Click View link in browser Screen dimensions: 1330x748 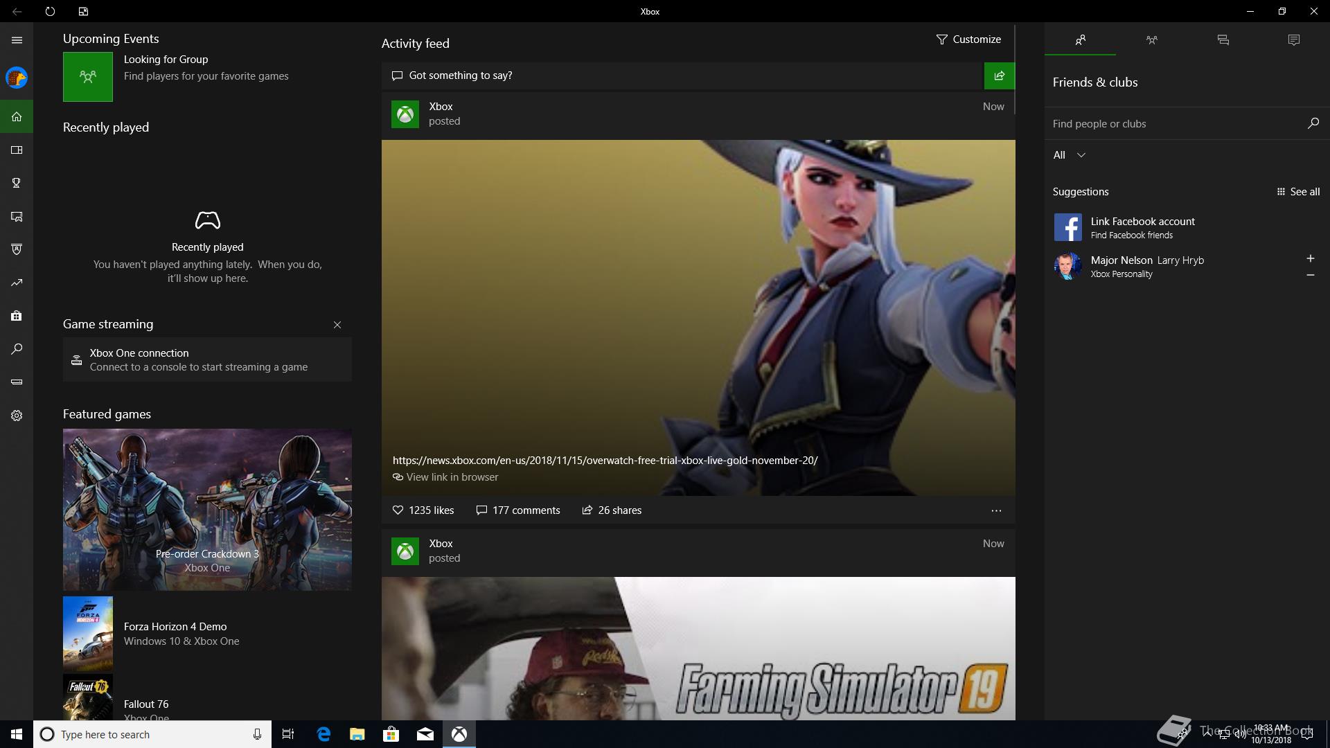click(x=445, y=477)
